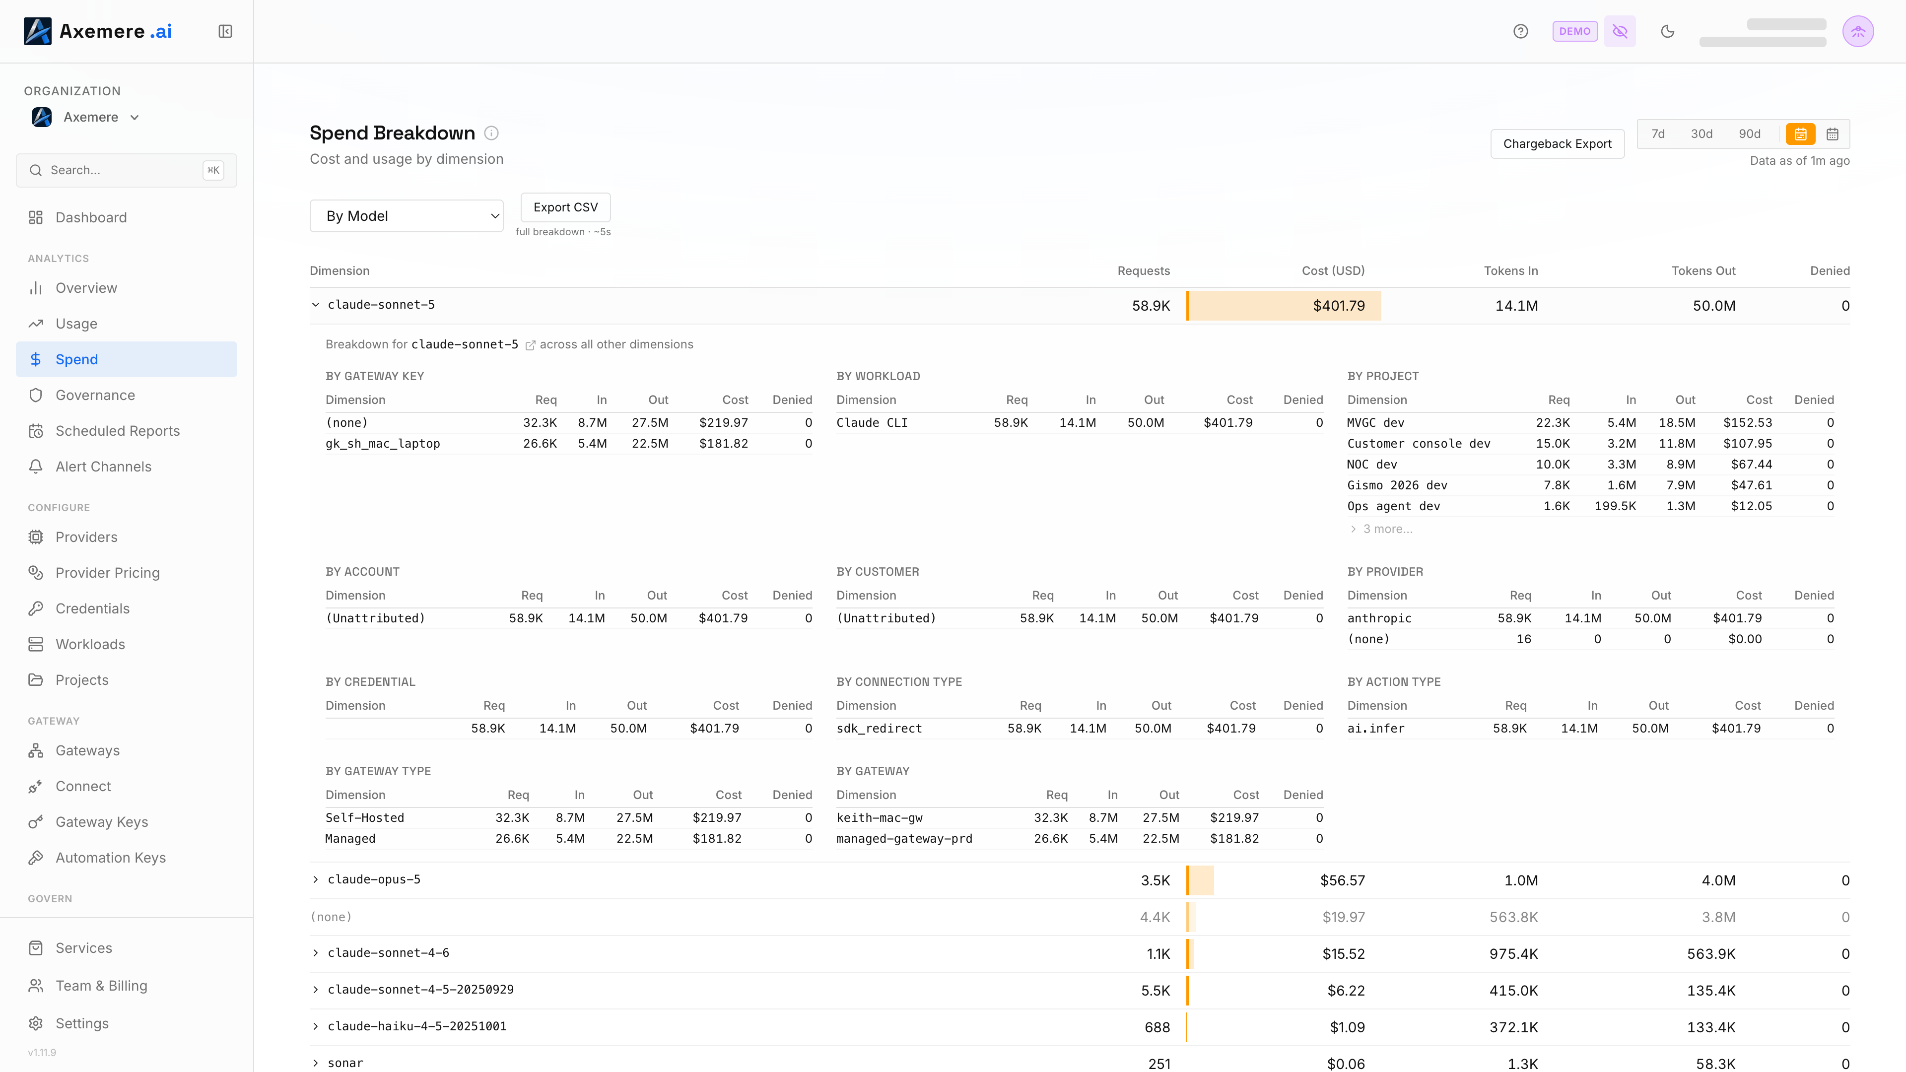Click the gk_sh_mac_laptop gateway key row
Screen dimensions: 1906x1072
pos(568,444)
